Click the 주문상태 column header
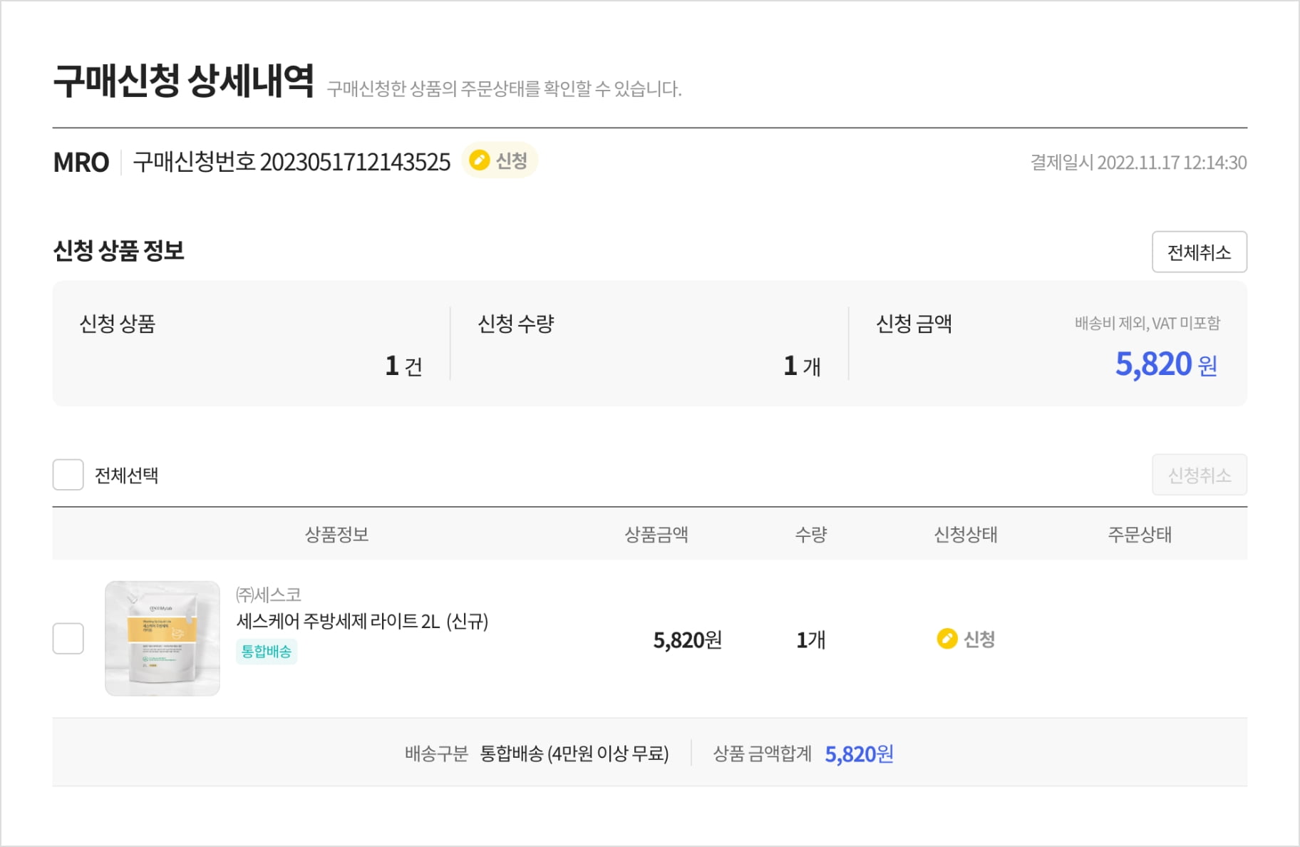This screenshot has height=847, width=1300. tap(1140, 534)
